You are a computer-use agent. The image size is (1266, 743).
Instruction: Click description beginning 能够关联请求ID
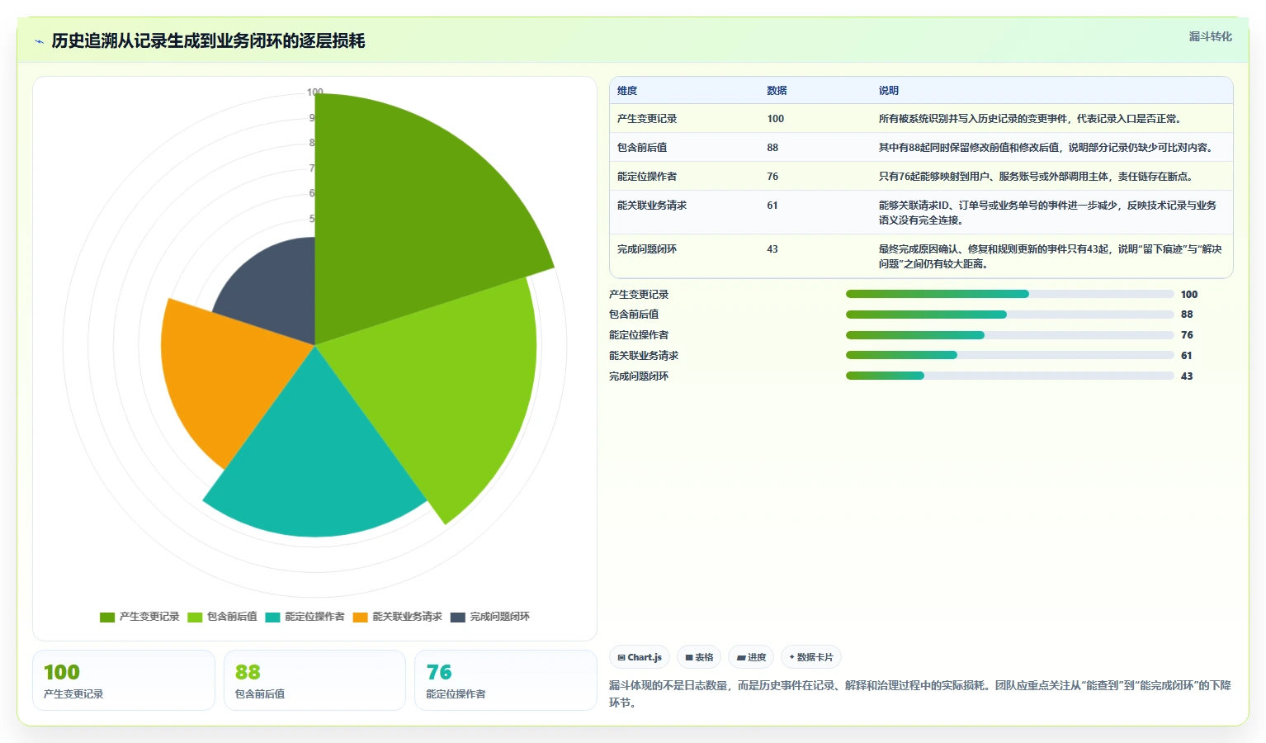point(1048,213)
